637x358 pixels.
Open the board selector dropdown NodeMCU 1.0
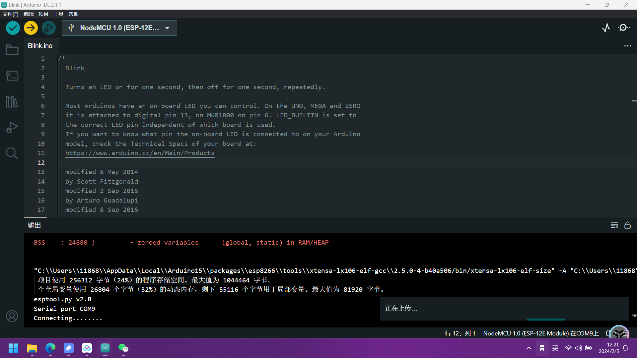[x=119, y=28]
